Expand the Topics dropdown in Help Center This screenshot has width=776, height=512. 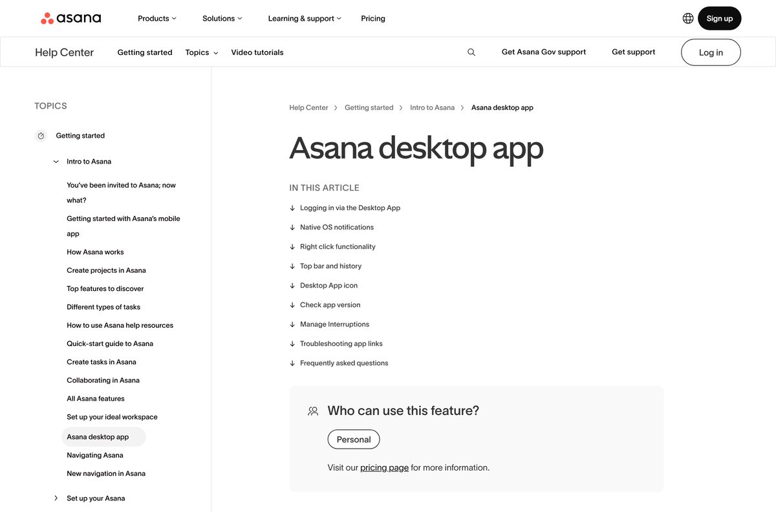(x=202, y=52)
